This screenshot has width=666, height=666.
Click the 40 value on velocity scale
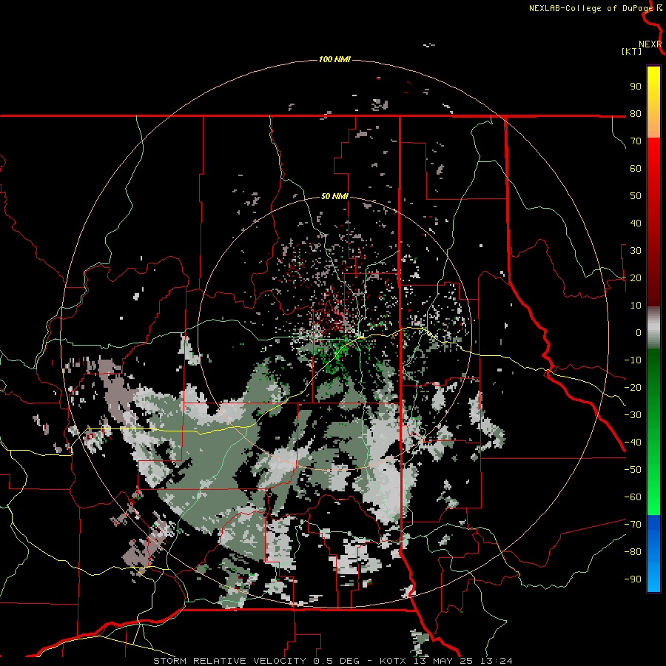(636, 223)
